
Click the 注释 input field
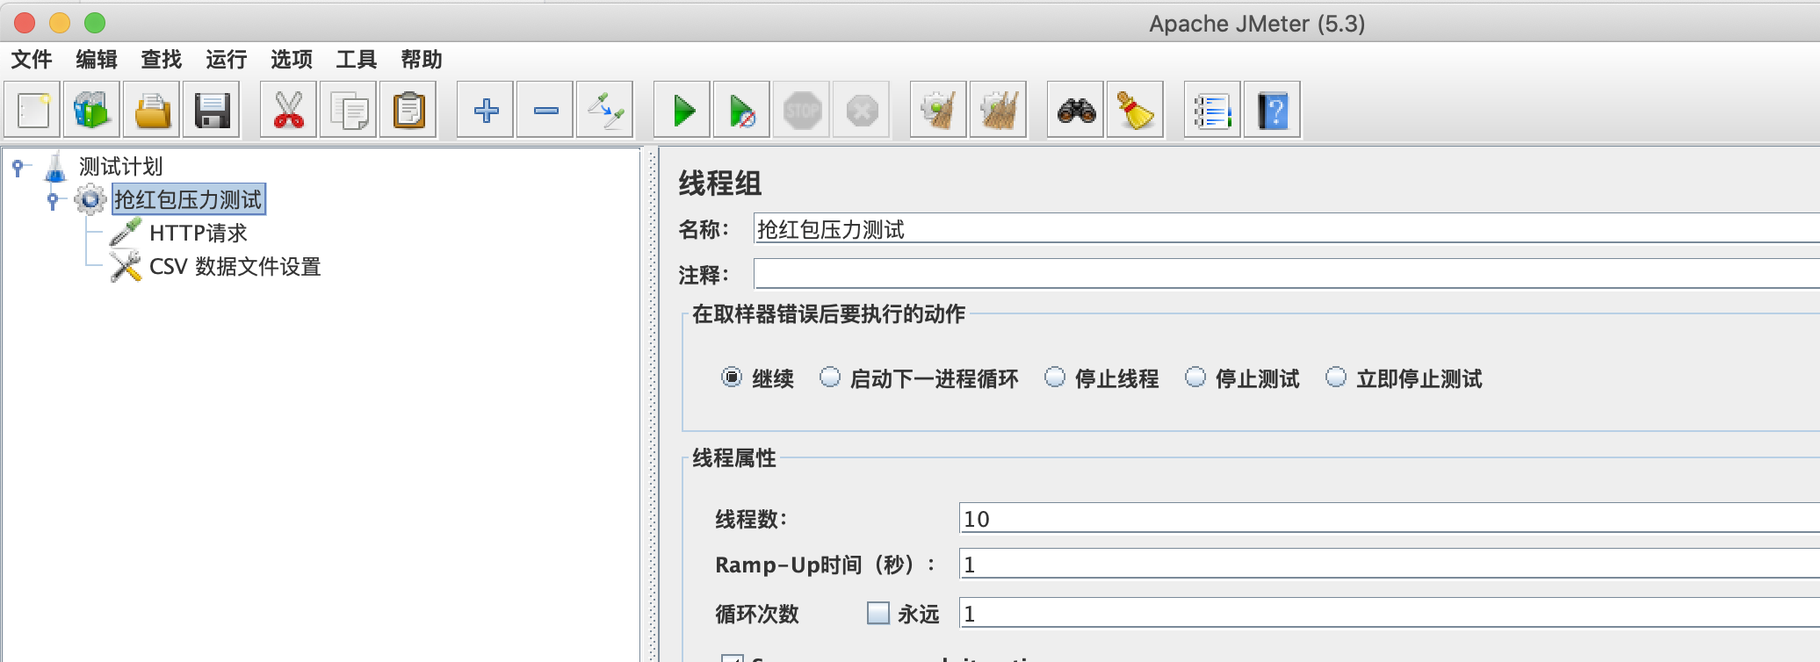(1287, 274)
